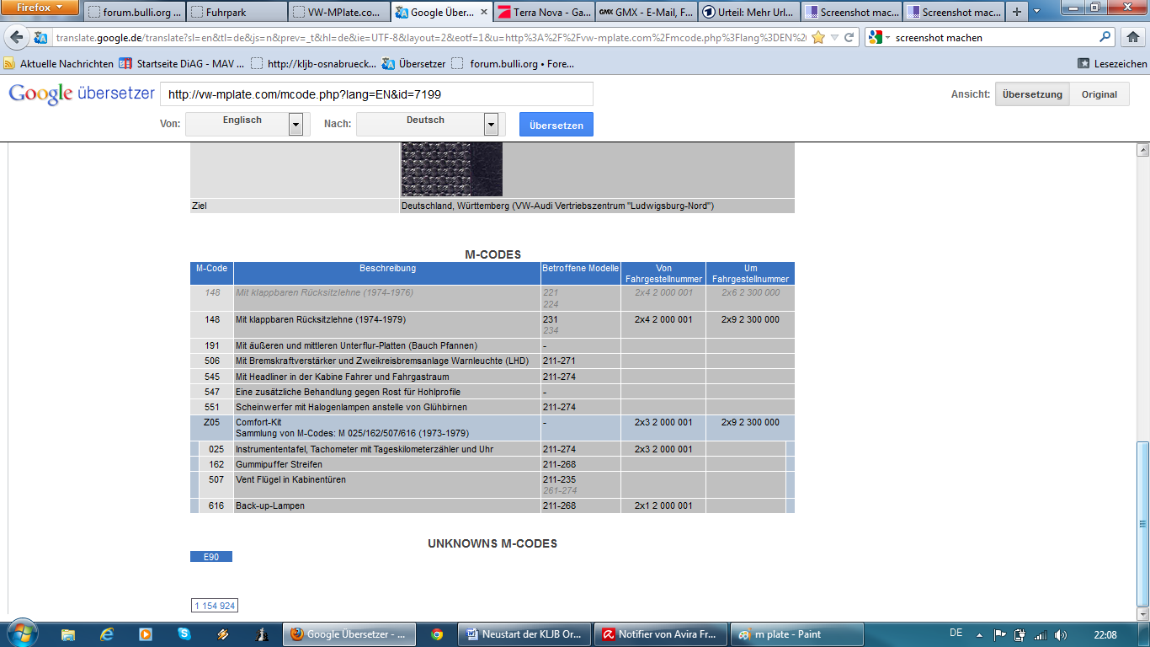The width and height of the screenshot is (1150, 647).
Task: Reload the page with the refresh icon
Action: pyautogui.click(x=849, y=38)
